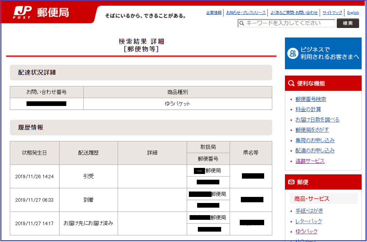Click the お問い合わせ番号 header cell

(47, 92)
